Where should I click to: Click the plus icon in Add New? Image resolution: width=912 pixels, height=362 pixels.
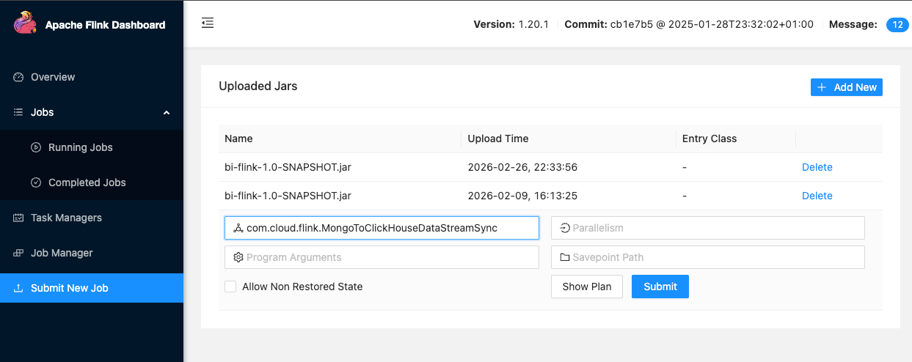tap(822, 87)
